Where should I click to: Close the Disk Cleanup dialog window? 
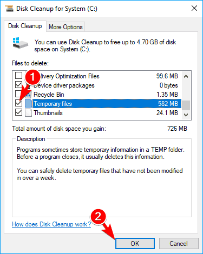coord(194,8)
